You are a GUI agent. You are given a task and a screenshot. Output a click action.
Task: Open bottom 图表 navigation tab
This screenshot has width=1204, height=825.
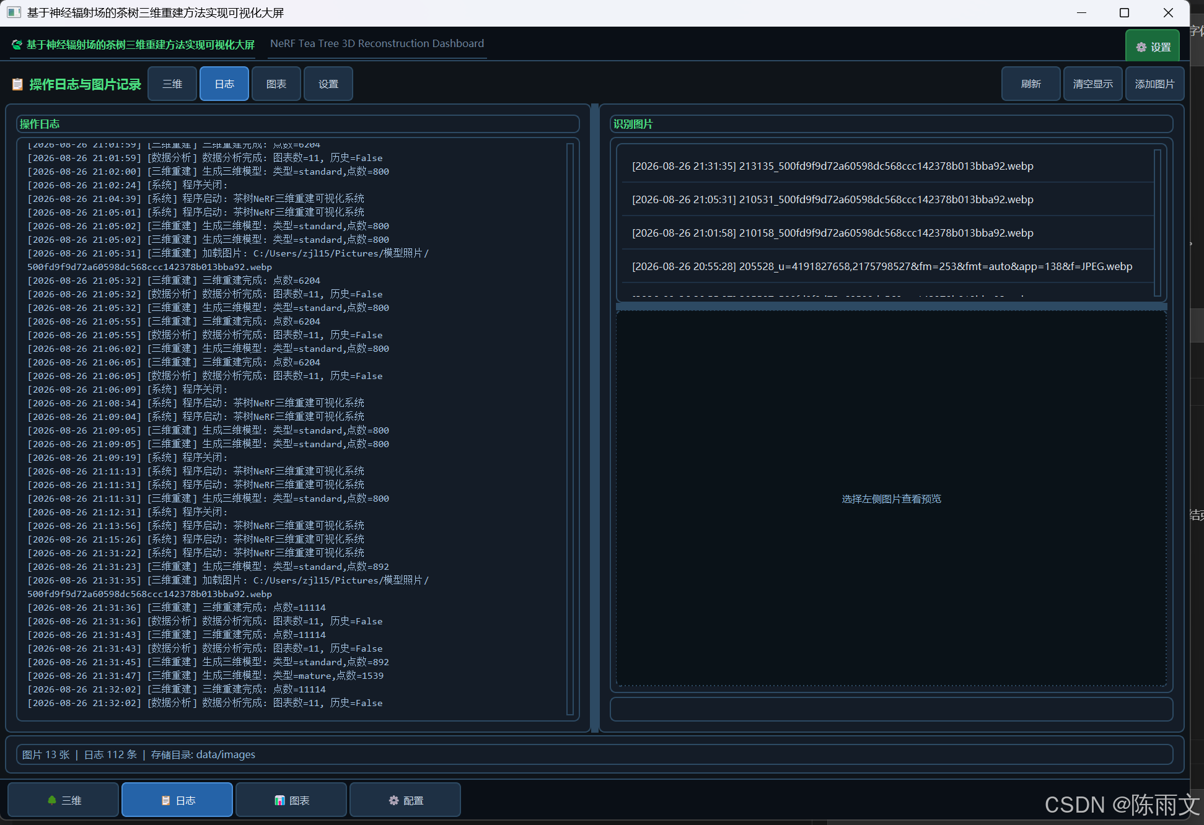coord(291,800)
